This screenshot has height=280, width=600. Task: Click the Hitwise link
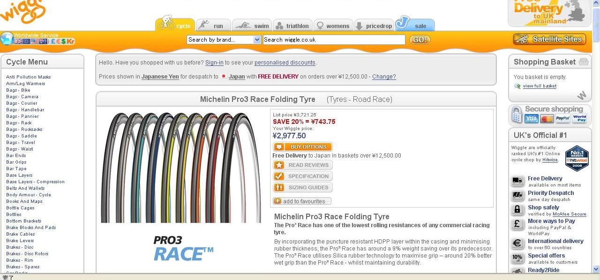click(x=550, y=160)
